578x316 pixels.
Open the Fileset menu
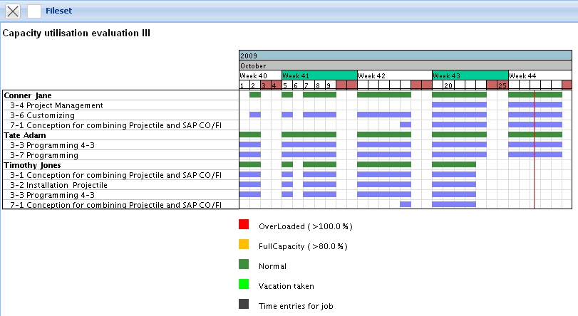tap(58, 11)
